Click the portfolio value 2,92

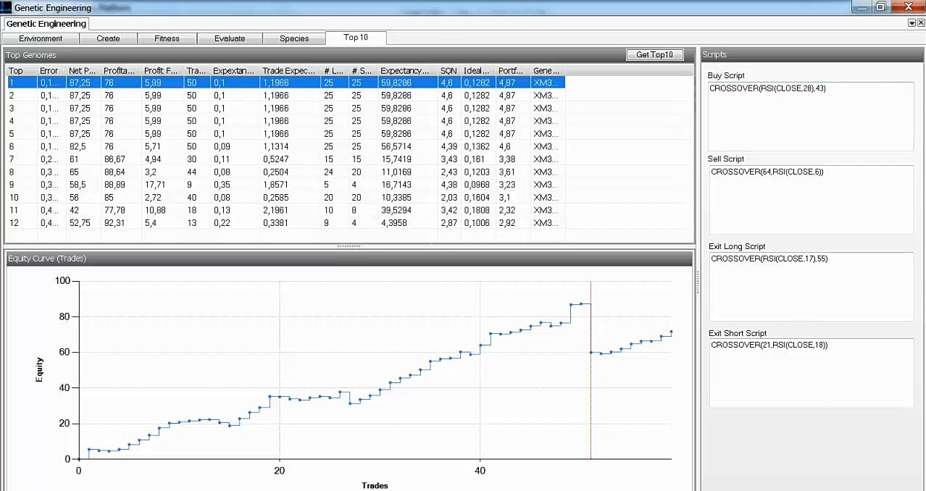click(x=506, y=222)
